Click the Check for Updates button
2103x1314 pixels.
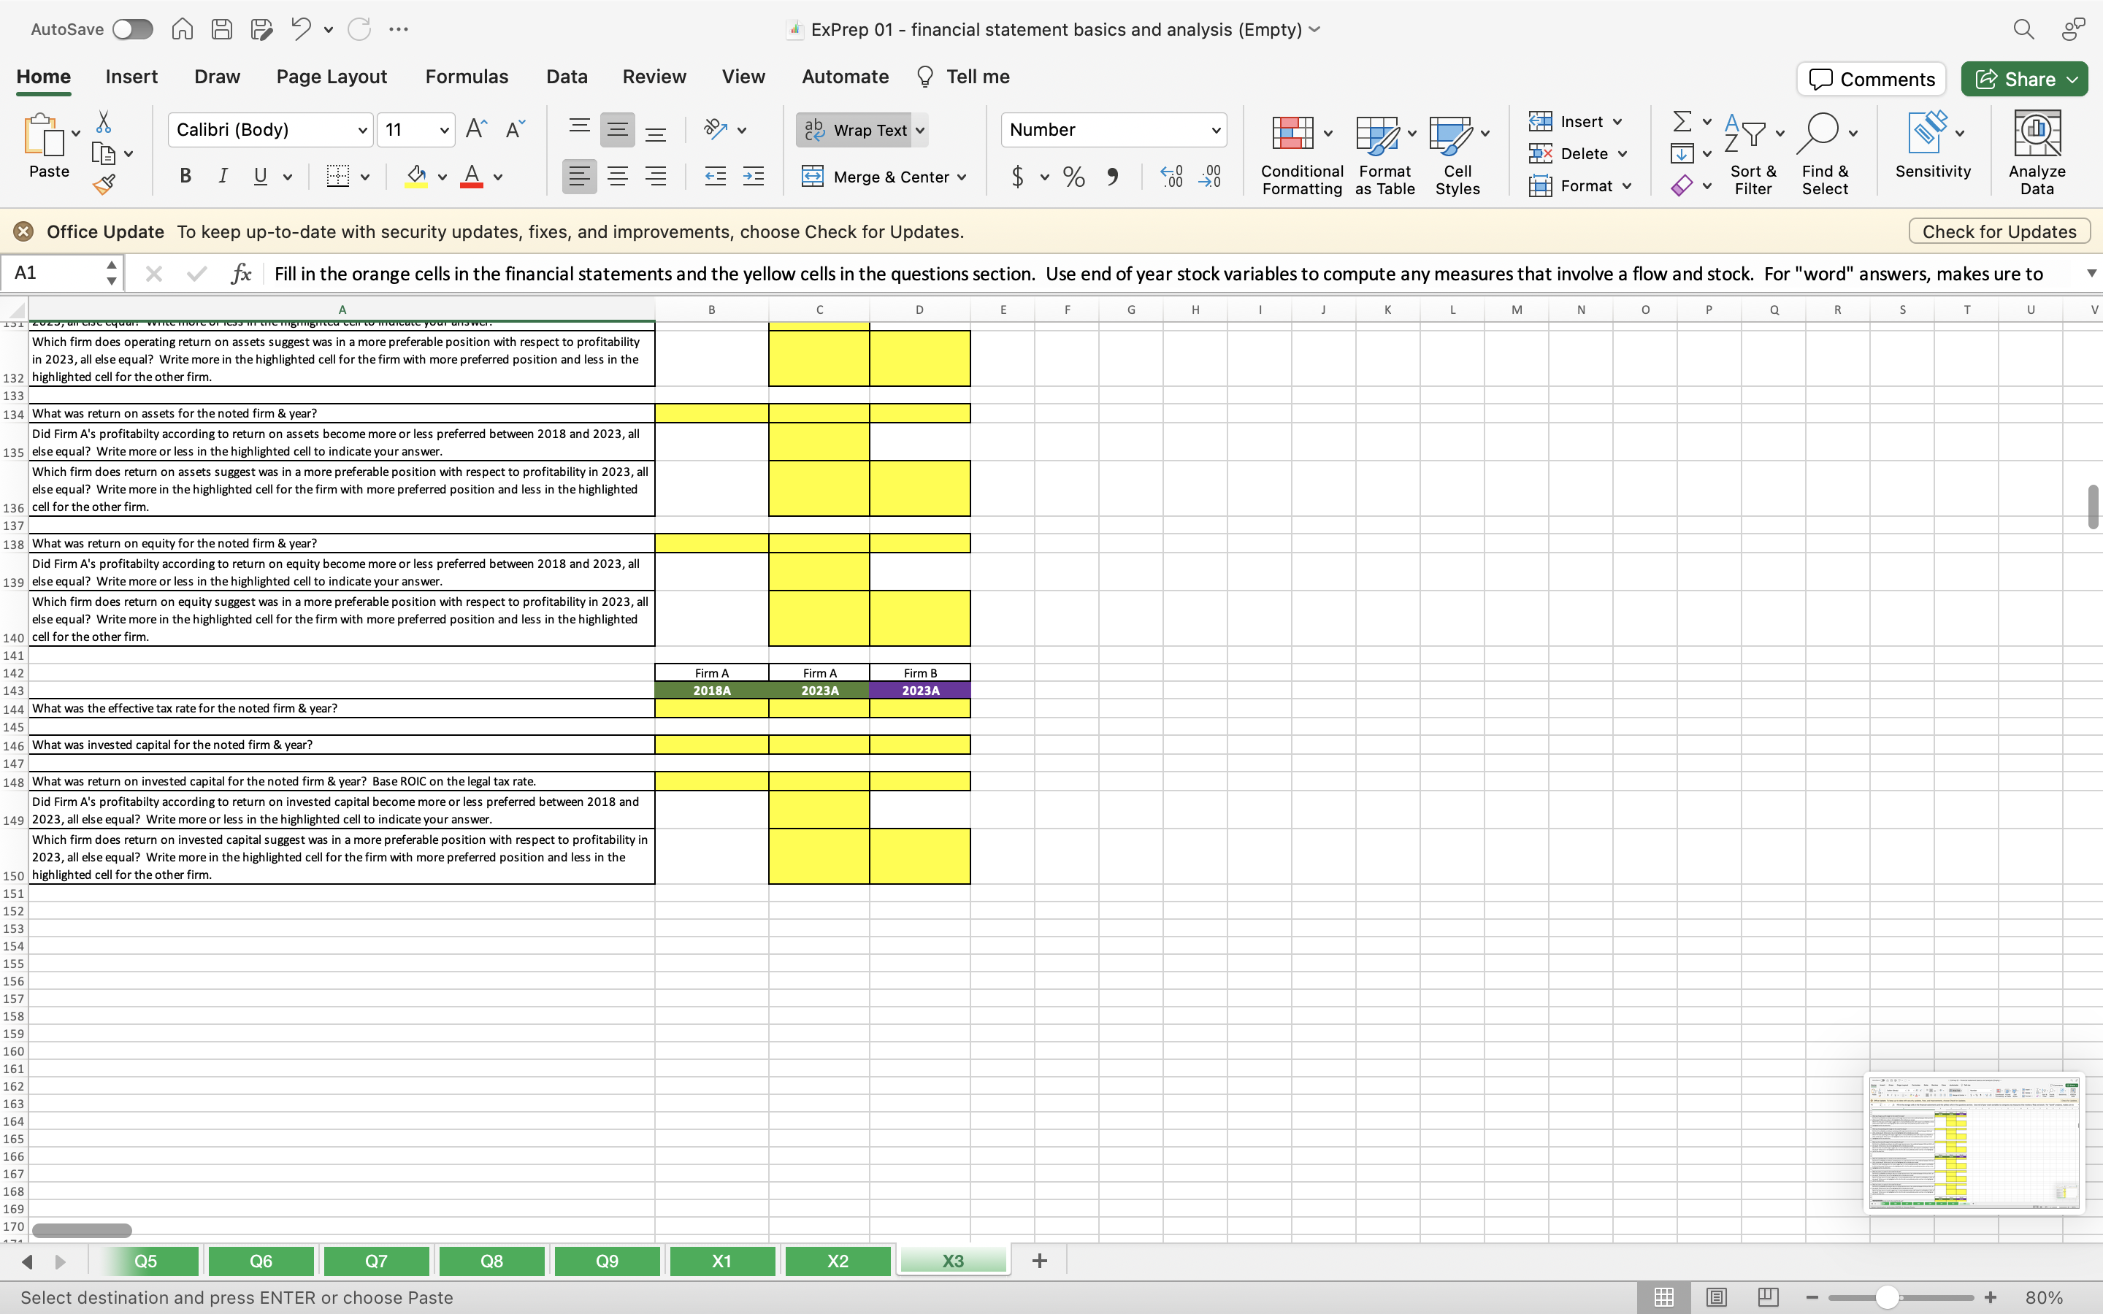(x=1998, y=231)
